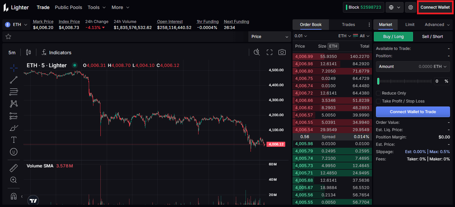This screenshot has width=455, height=207.
Task: Take a chart snapshot with camera icon
Action: 282,52
